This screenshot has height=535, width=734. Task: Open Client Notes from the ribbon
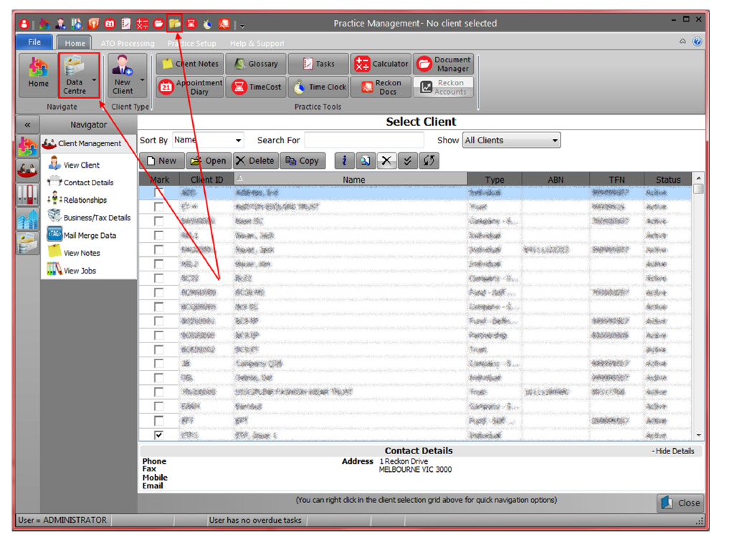coord(191,64)
